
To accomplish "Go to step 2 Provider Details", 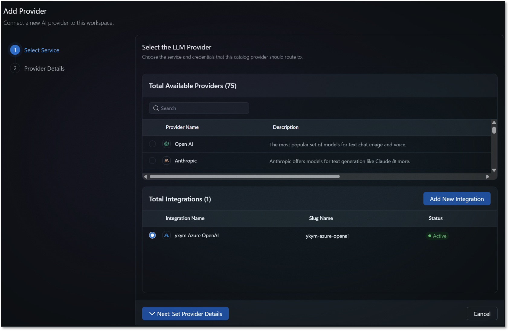I will click(x=37, y=68).
